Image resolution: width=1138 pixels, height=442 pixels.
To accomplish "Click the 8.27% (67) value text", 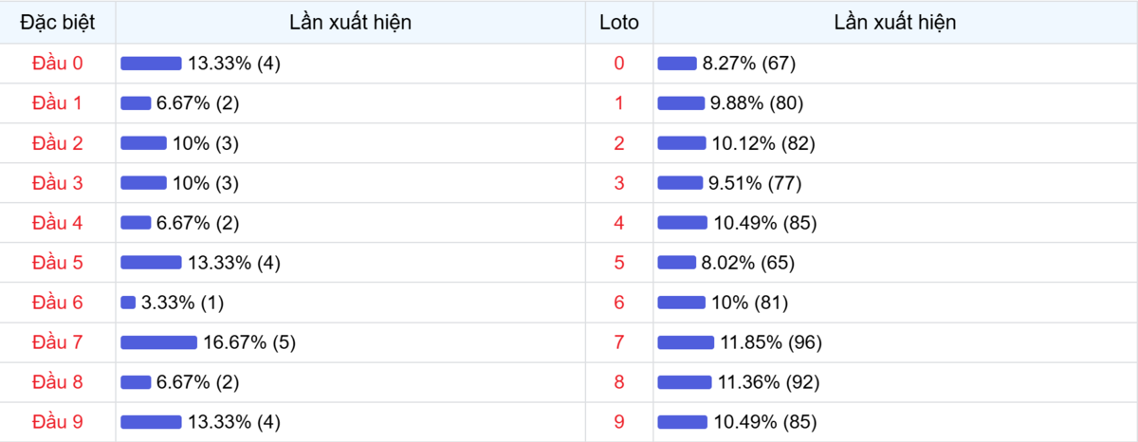I will click(x=748, y=64).
